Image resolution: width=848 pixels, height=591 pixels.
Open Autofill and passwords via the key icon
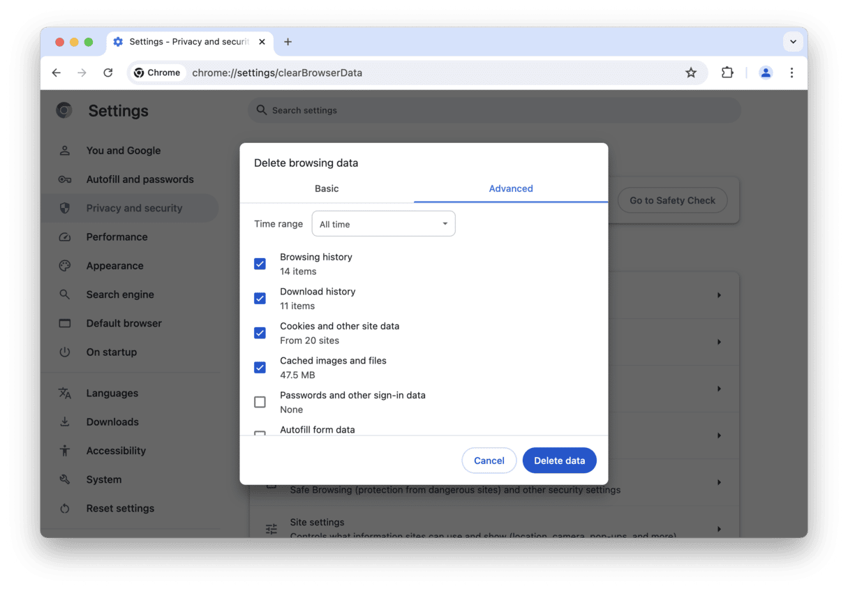[x=64, y=179]
